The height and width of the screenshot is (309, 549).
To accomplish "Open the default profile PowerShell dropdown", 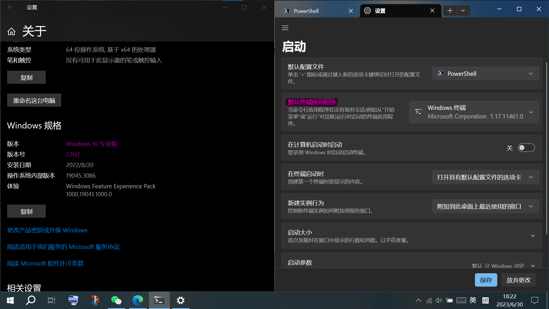I will tap(485, 74).
